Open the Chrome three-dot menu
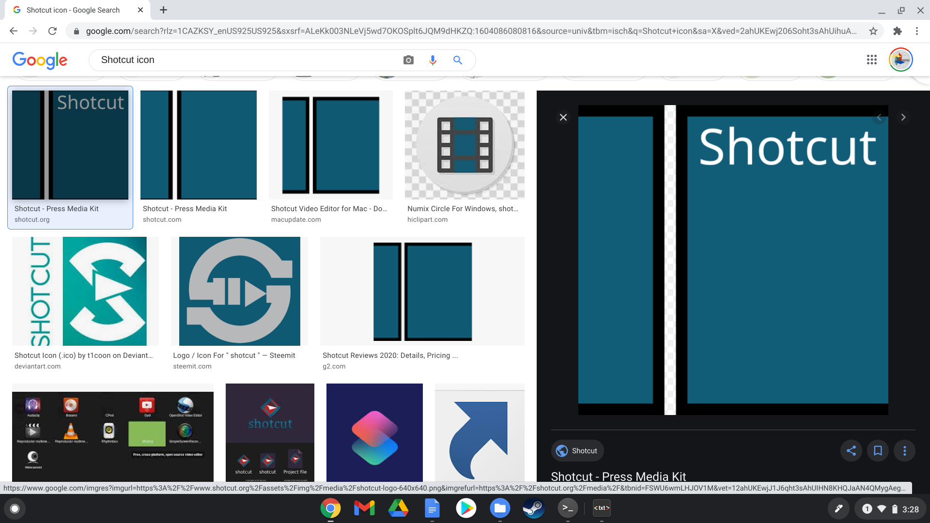Viewport: 930px width, 523px height. (917, 31)
